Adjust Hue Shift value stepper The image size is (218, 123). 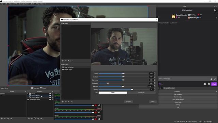tap(155, 86)
